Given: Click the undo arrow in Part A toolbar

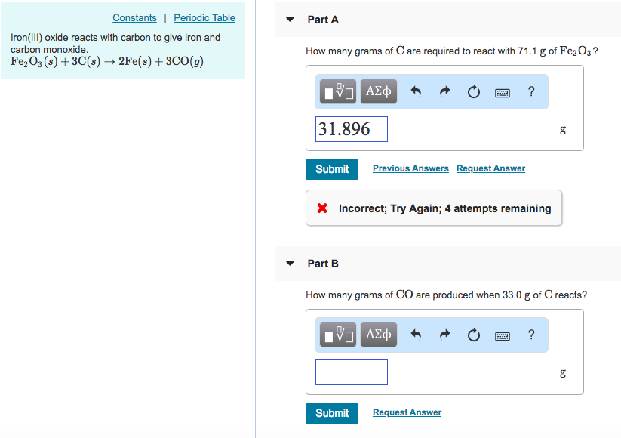Looking at the screenshot, I should (415, 91).
